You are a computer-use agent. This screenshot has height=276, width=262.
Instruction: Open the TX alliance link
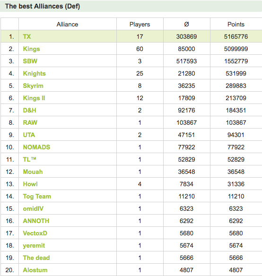click(27, 36)
